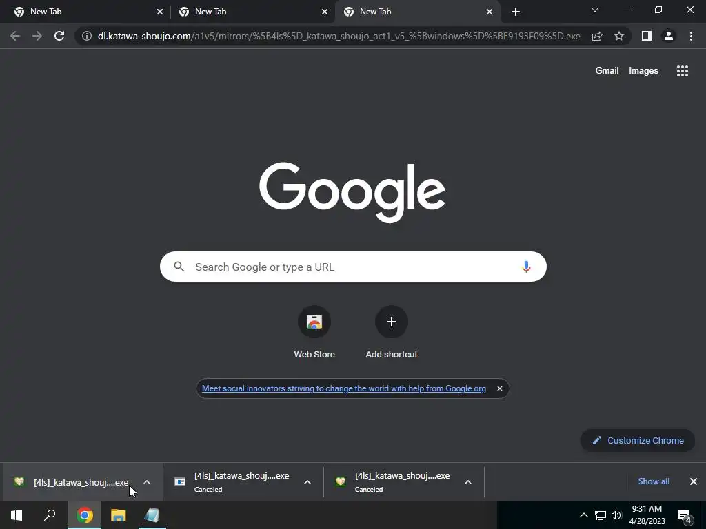
Task: Open the network icon in system tray
Action: tap(601, 515)
